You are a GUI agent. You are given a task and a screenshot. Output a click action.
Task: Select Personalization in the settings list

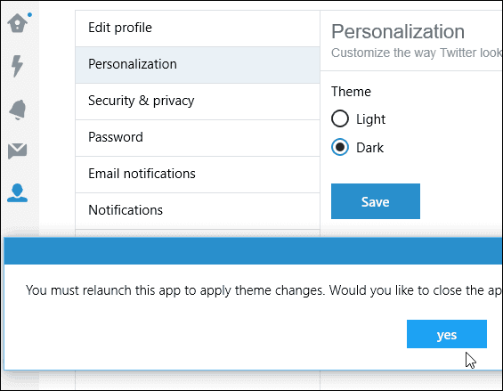(198, 65)
